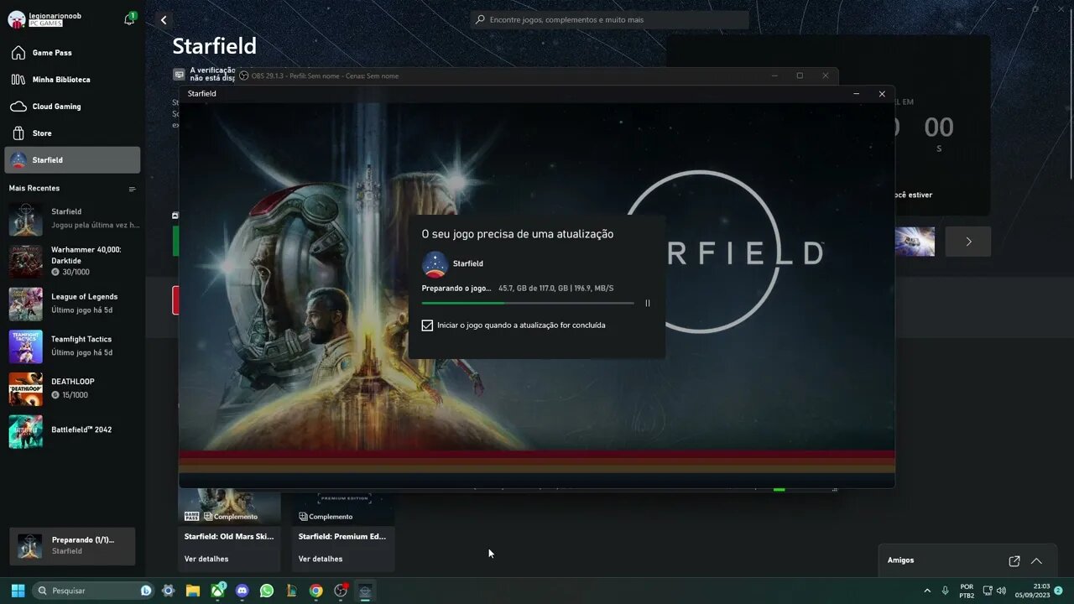Click the Starfield icon in the update dialog
Viewport: 1074px width, 604px height.
coord(435,263)
